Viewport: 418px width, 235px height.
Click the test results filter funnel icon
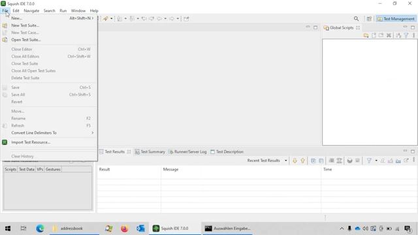[369, 161]
